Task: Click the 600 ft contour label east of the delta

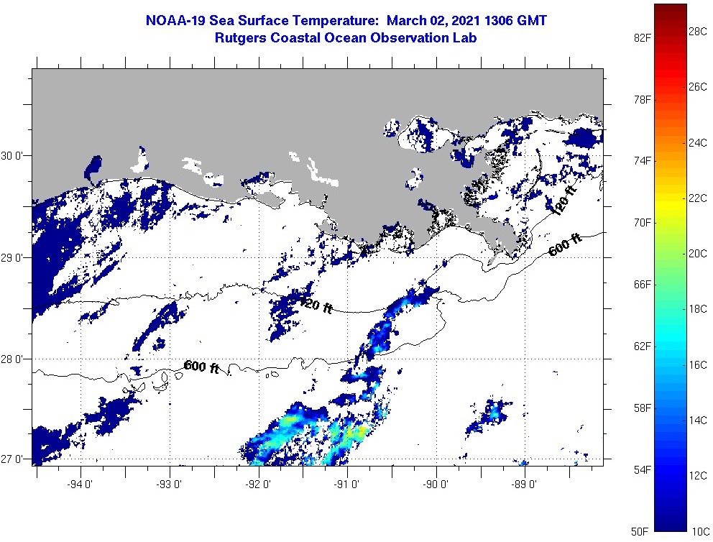Action: 565,244
